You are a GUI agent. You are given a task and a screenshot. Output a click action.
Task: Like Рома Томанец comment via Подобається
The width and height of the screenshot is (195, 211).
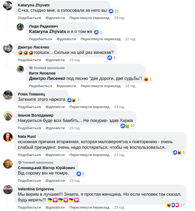(29, 107)
